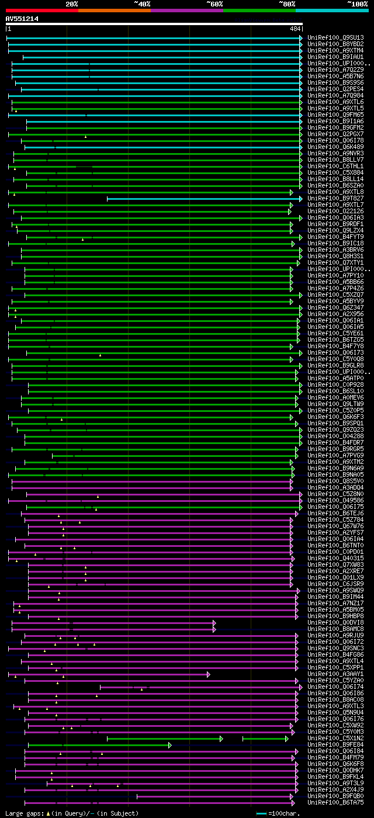Select the UniRef100_B9NA05 label
The image size is (374, 818).
pyautogui.click(x=335, y=474)
